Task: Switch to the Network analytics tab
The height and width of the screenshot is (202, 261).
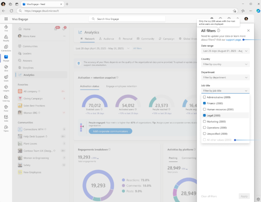Action: [87, 39]
